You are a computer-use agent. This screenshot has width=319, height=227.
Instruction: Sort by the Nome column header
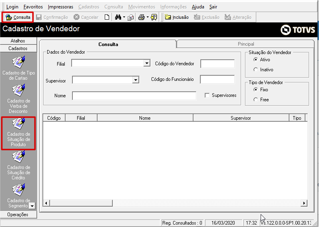145,118
